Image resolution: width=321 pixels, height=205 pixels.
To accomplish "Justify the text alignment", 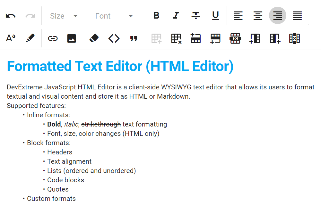I will [x=297, y=15].
